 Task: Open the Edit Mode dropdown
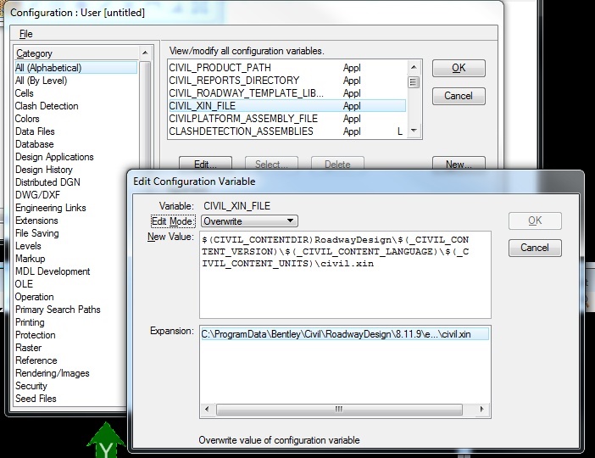point(249,221)
